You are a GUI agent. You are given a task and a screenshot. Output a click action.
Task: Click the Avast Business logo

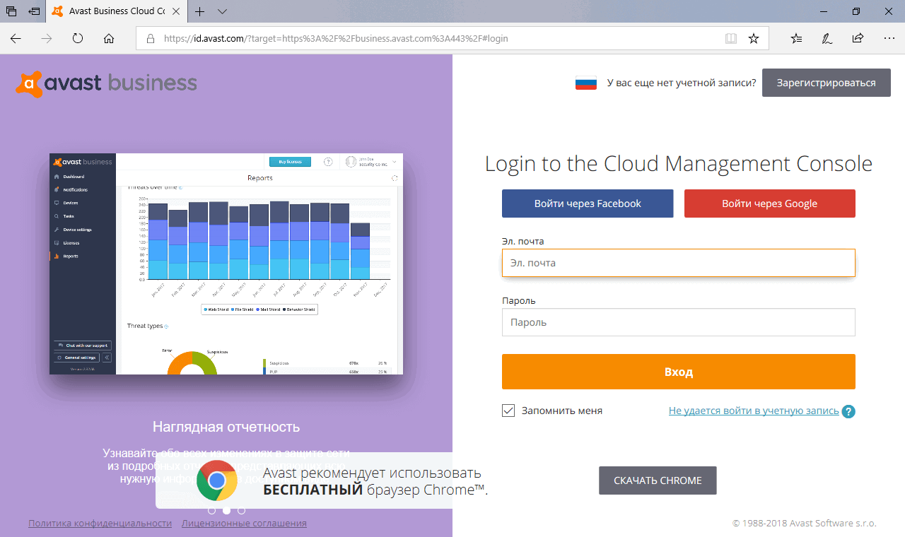106,83
